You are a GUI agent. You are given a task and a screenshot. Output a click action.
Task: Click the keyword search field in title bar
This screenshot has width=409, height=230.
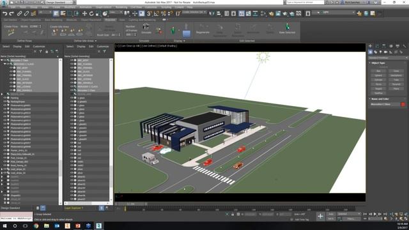coord(305,3)
